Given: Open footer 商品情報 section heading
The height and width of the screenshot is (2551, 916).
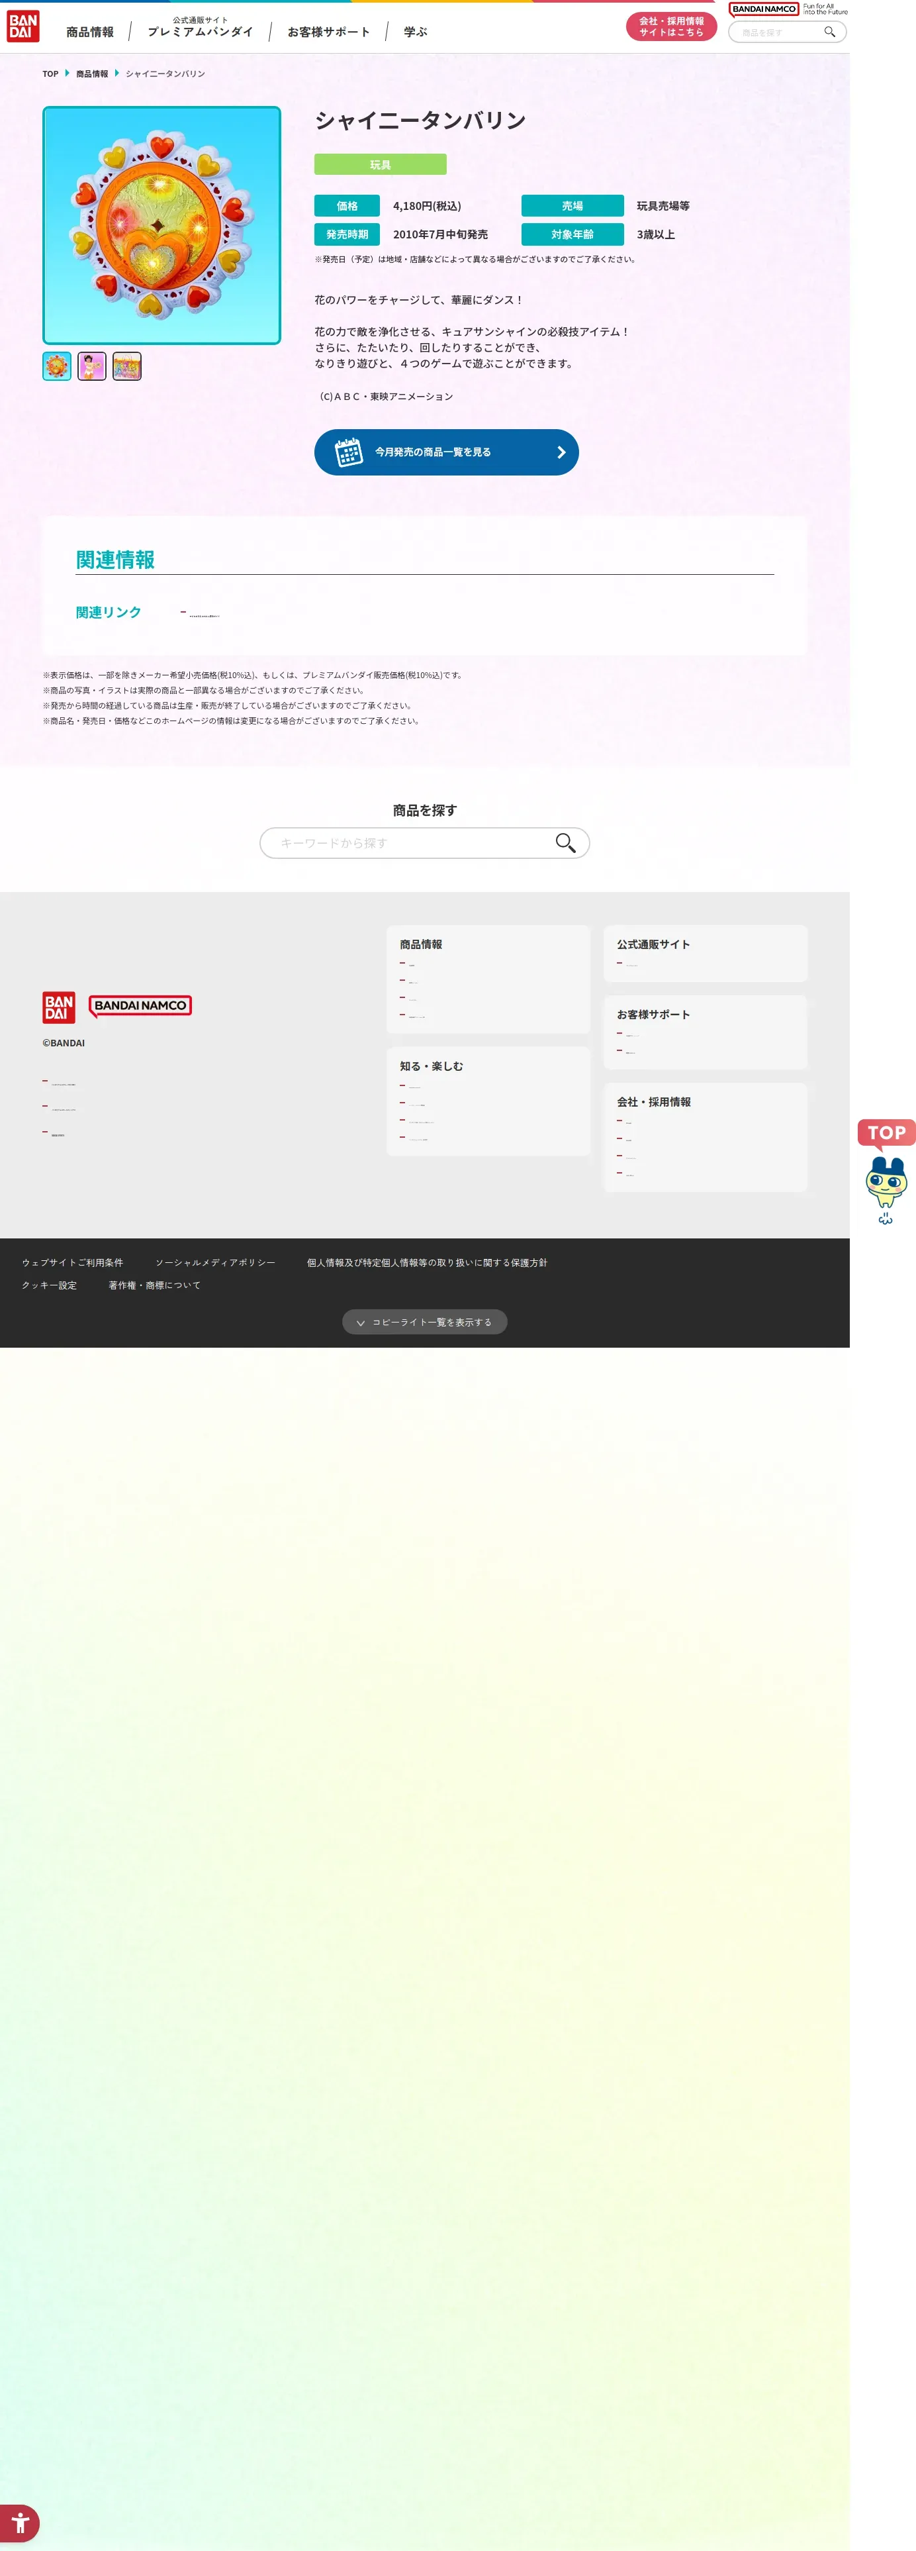Looking at the screenshot, I should 422,945.
